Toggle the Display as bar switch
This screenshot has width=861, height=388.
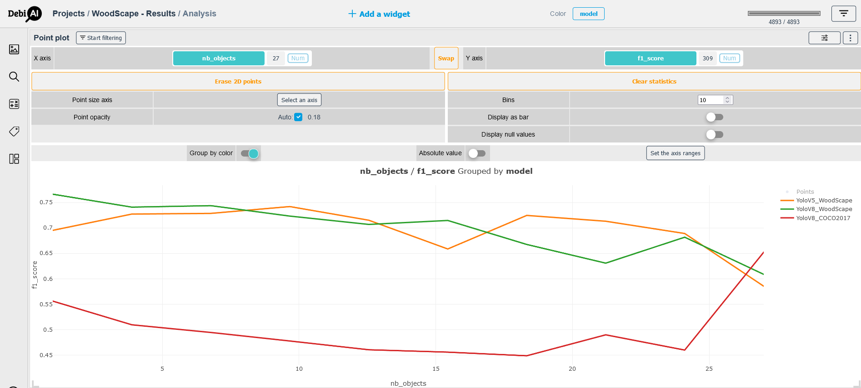pyautogui.click(x=715, y=117)
